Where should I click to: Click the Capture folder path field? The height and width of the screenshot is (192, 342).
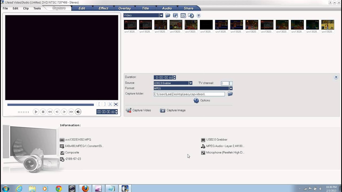pos(189,94)
